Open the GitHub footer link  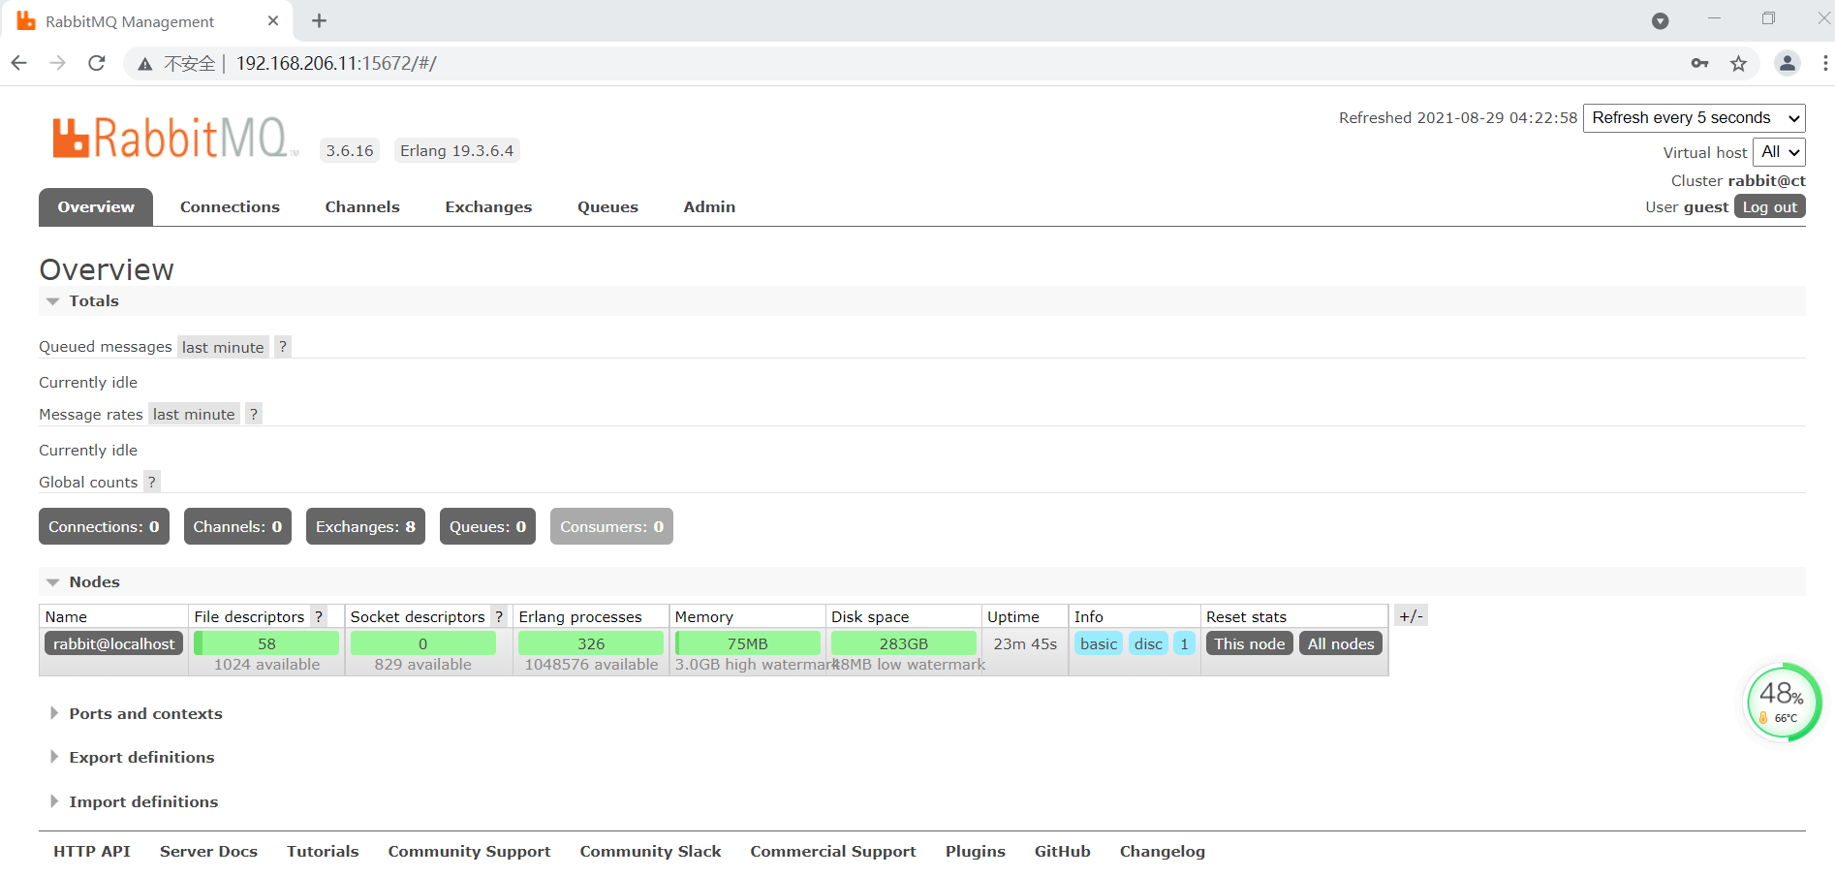pos(1063,852)
